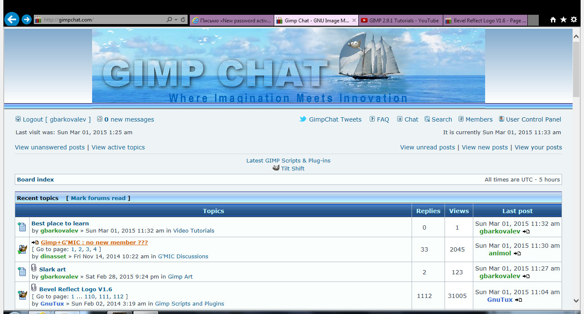Click View new posts
The height and width of the screenshot is (314, 584).
tap(485, 147)
